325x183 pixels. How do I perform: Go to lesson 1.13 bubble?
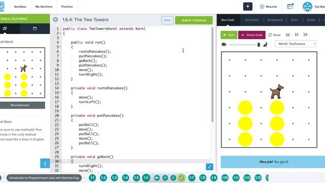click(258, 178)
